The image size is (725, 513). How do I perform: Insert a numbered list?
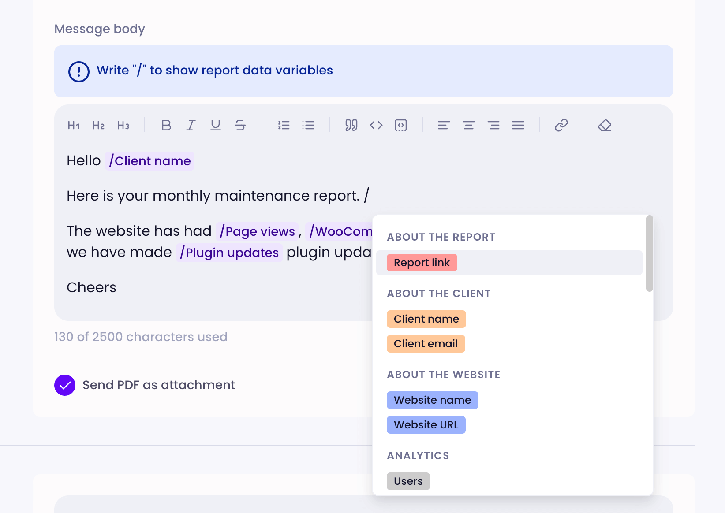point(284,125)
